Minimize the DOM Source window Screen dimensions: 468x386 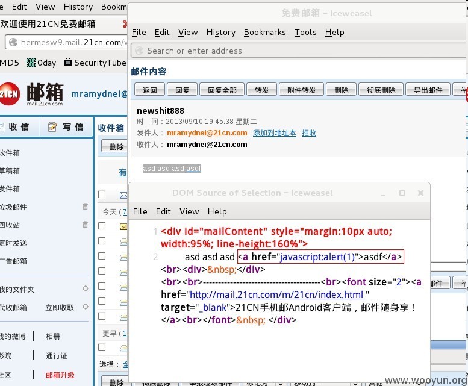coord(383,193)
